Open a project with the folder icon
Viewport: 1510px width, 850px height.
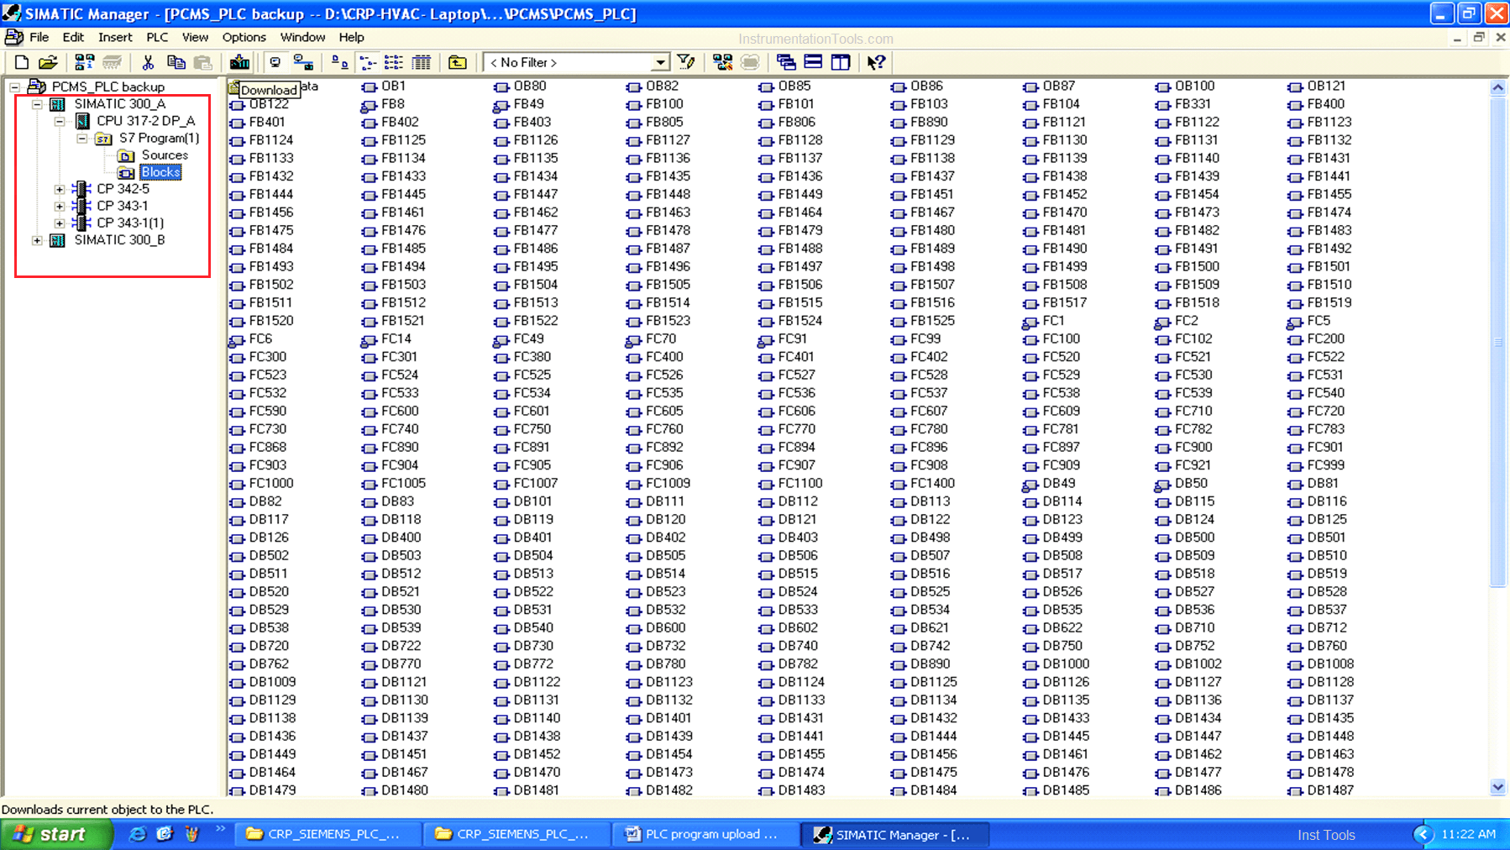point(48,62)
